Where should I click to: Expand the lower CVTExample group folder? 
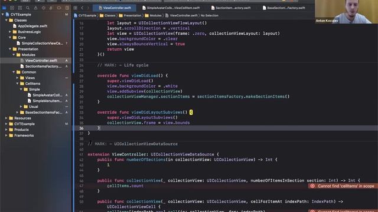click(6, 124)
